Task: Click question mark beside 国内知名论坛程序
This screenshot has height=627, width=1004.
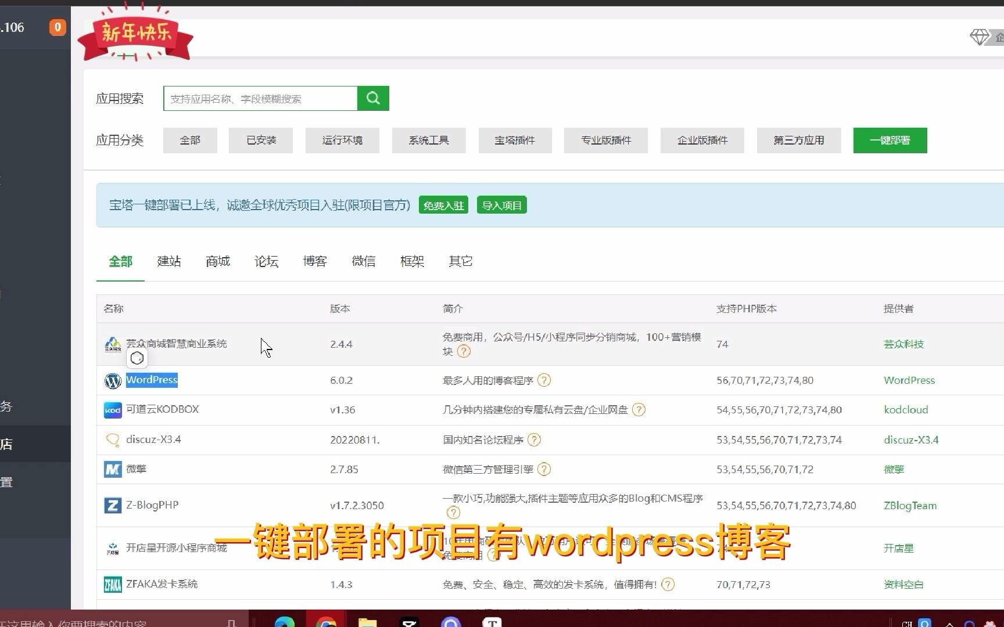Action: (534, 440)
